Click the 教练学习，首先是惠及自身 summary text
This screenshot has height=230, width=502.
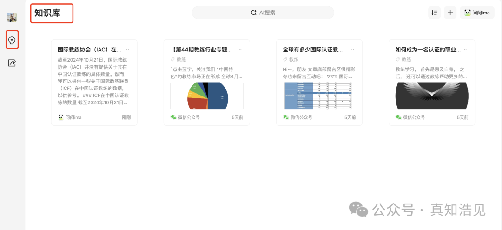431,73
